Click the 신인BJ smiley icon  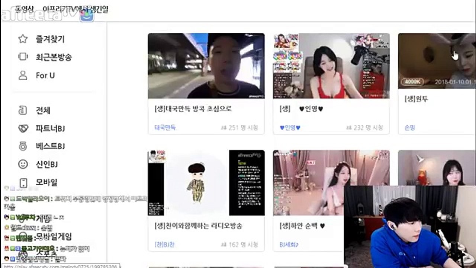pyautogui.click(x=23, y=164)
